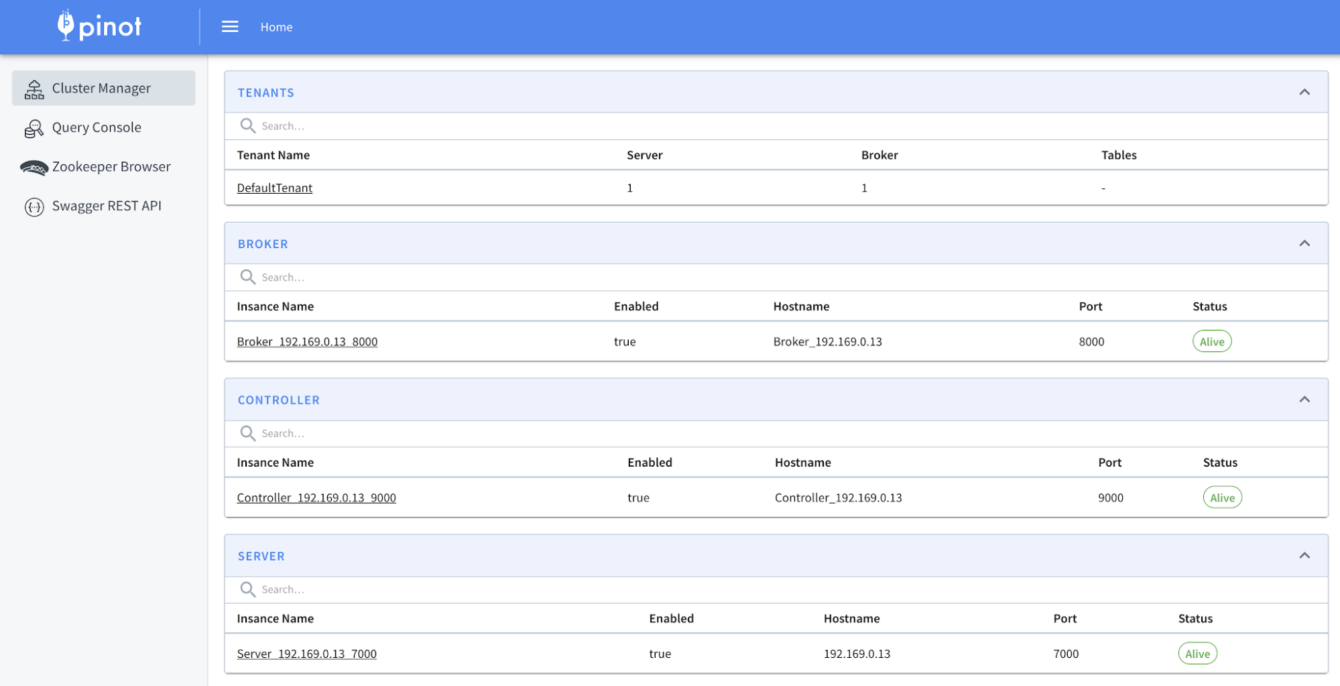Click the Pinot logo in header
The width and height of the screenshot is (1340, 686).
click(99, 26)
